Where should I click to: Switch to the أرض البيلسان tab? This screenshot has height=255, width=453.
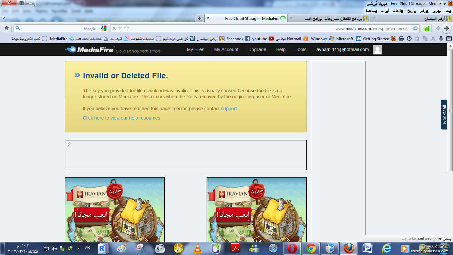[x=411, y=19]
